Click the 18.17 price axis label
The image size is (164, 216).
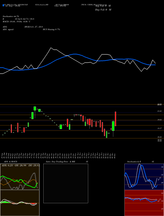tap(160, 128)
